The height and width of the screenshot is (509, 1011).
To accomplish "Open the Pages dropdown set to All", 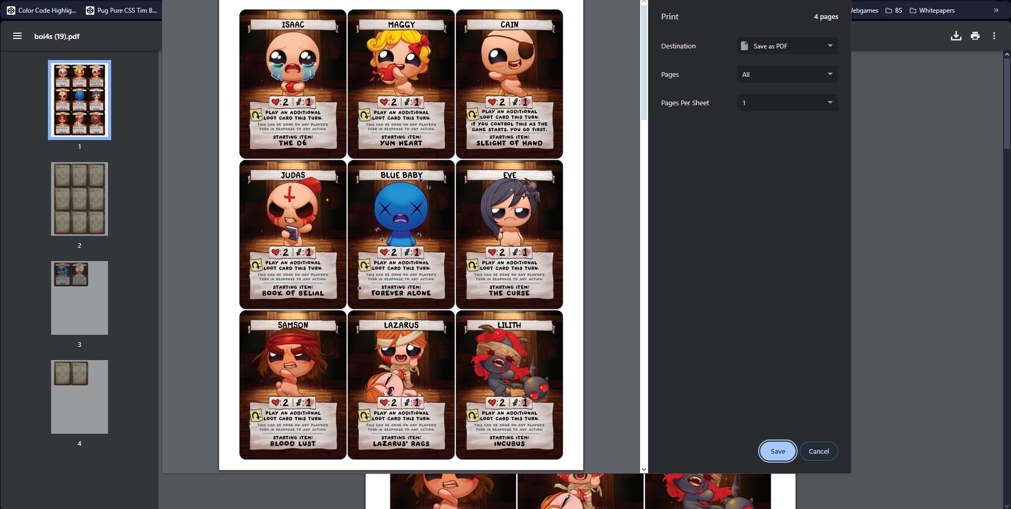I will (x=787, y=74).
